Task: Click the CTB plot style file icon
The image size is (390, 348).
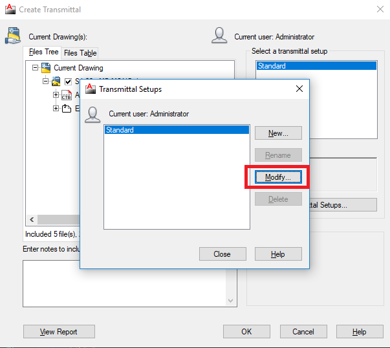Action: coord(66,95)
